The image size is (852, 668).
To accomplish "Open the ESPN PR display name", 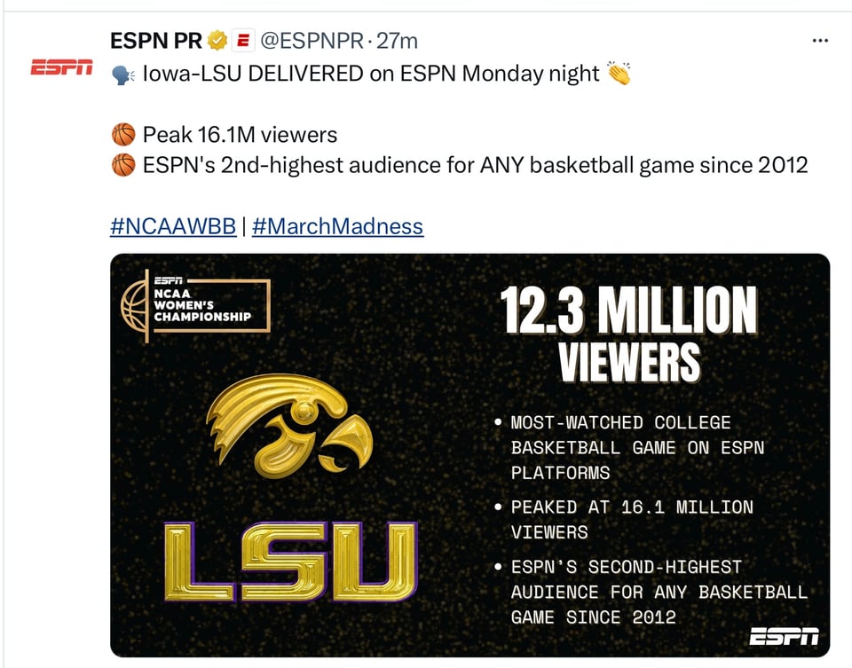I will (x=156, y=41).
